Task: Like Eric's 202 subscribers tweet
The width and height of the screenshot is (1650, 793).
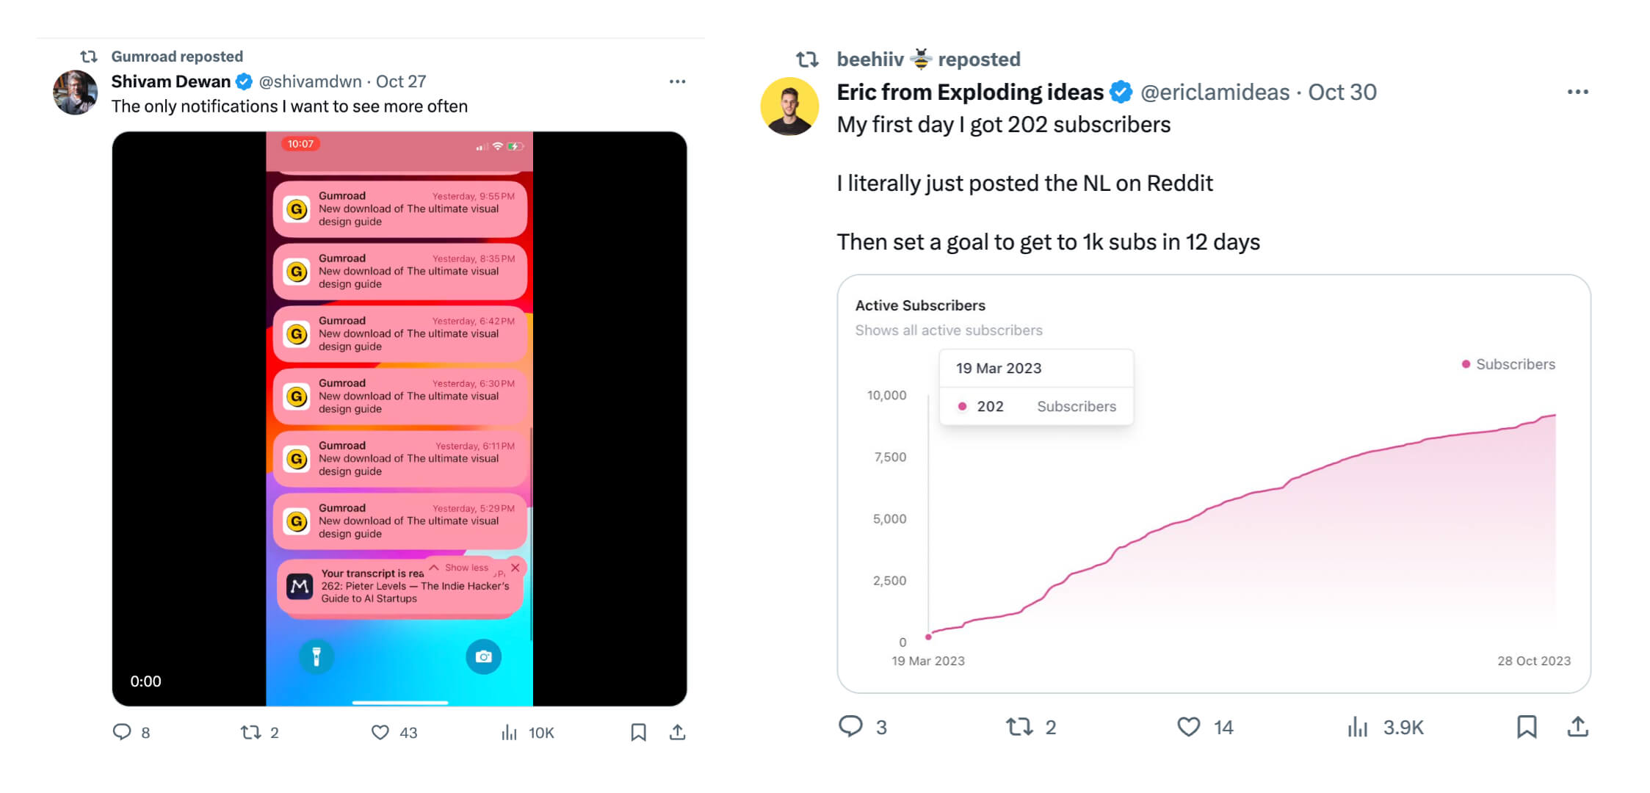Action: coord(1188,727)
